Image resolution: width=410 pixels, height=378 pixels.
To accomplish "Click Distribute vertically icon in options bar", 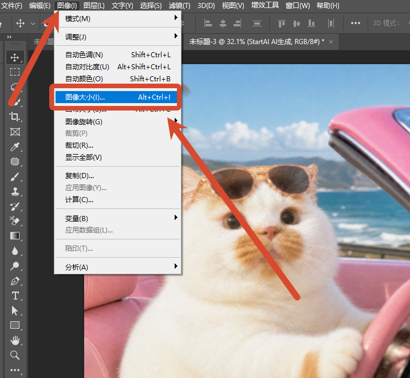I will tap(257, 23).
